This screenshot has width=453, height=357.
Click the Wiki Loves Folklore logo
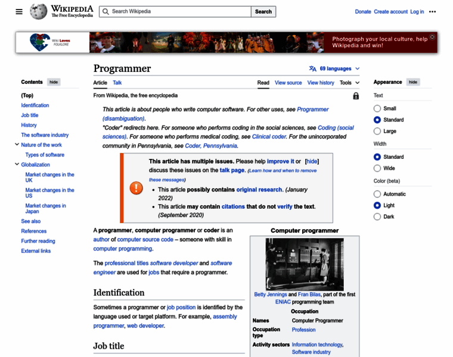(x=49, y=42)
